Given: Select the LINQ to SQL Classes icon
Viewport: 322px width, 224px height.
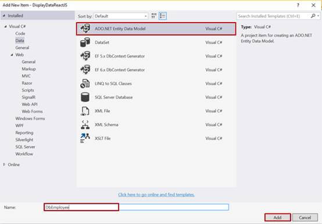Looking at the screenshot, I should point(85,83).
